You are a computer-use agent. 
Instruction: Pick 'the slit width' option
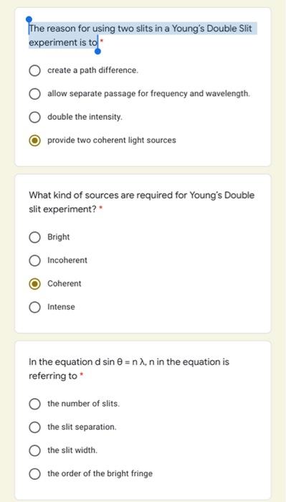34,450
